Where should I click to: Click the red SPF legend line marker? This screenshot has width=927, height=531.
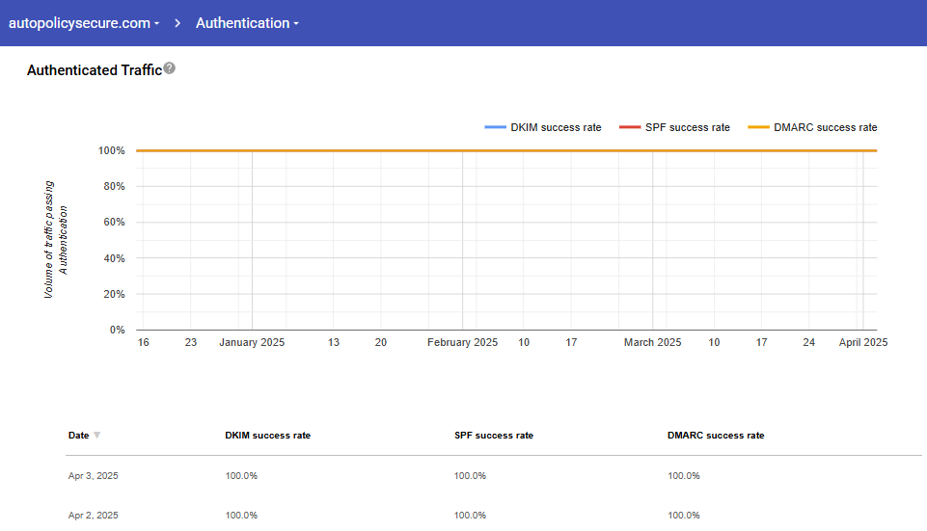(x=629, y=127)
